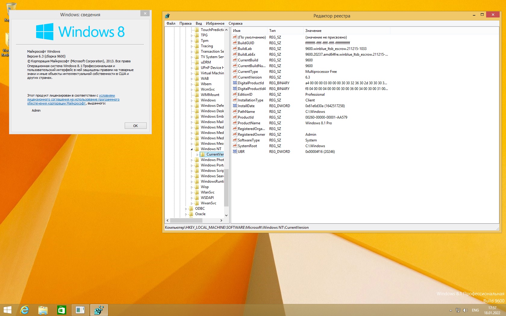Image resolution: width=506 pixels, height=316 pixels.
Task: Click the network tray icon
Action: tap(458, 310)
